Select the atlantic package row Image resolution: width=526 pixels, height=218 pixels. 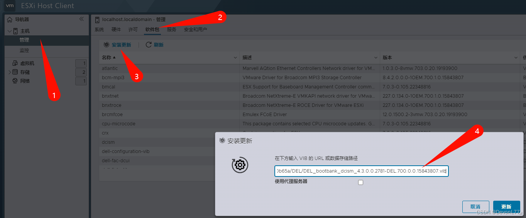click(x=312, y=68)
